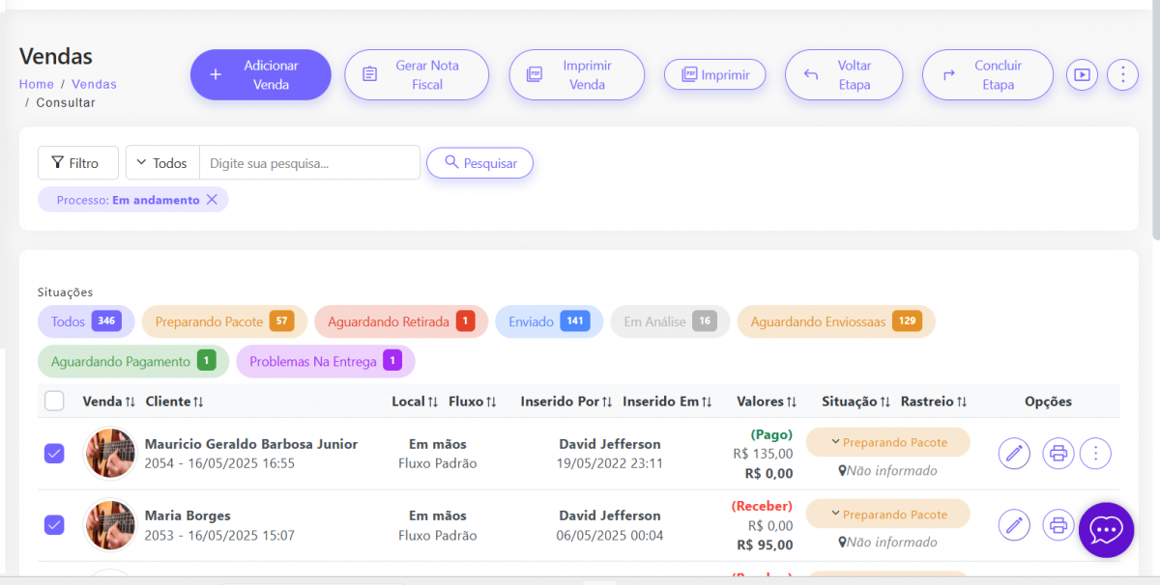Open the three-dot menu in header
The height and width of the screenshot is (585, 1160).
(x=1122, y=74)
